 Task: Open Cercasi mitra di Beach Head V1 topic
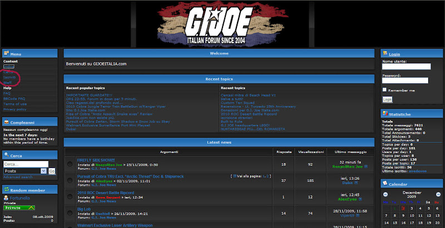coord(248,95)
